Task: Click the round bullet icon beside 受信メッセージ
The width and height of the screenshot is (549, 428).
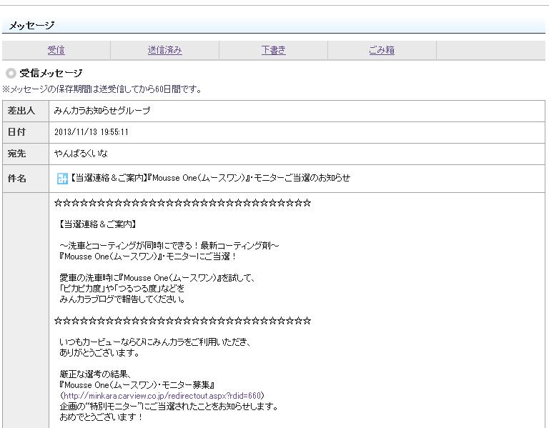Action: tap(11, 73)
